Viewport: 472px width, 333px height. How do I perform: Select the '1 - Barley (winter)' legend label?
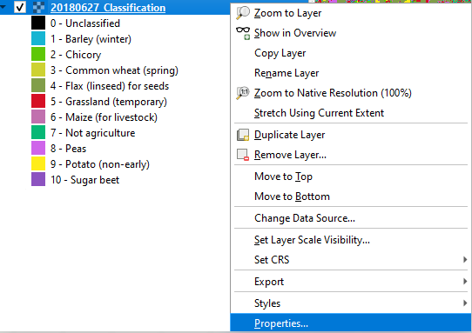pos(91,39)
